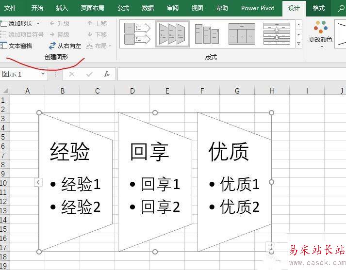Click the 回享 heading text
This screenshot has width=346, height=270.
tap(149, 152)
